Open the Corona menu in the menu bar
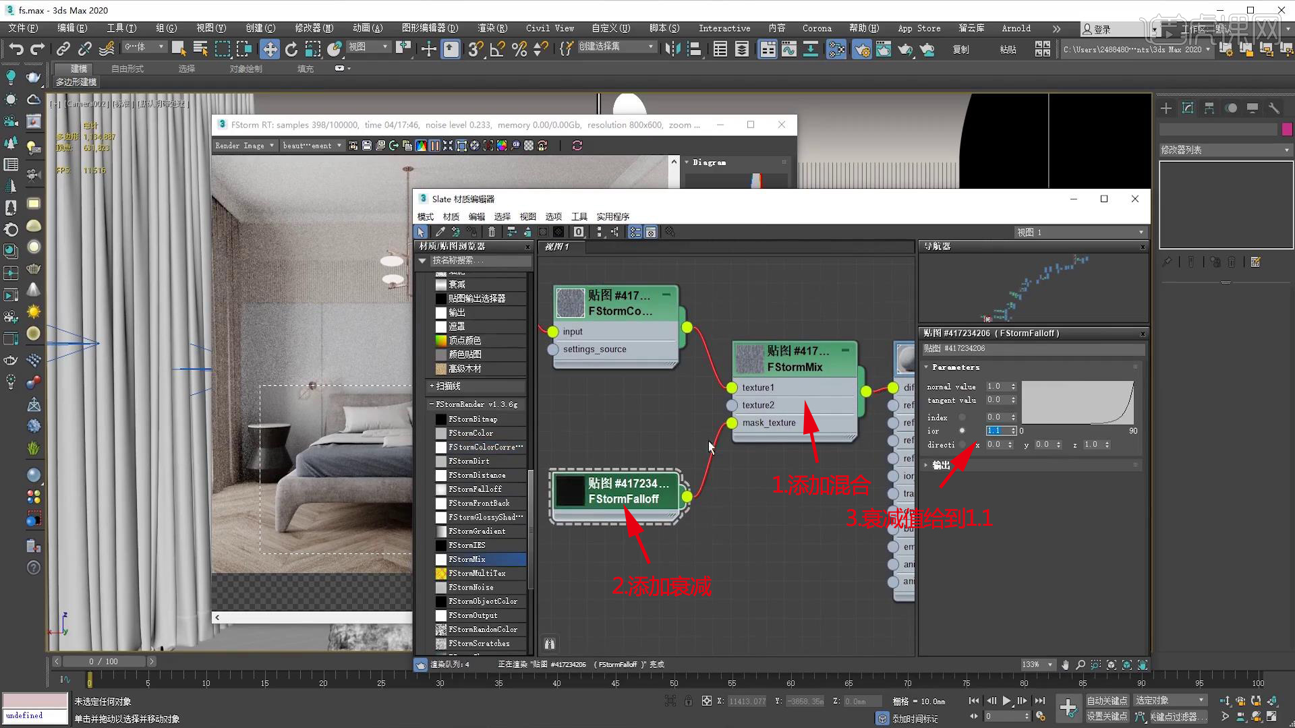This screenshot has width=1295, height=728. [817, 28]
